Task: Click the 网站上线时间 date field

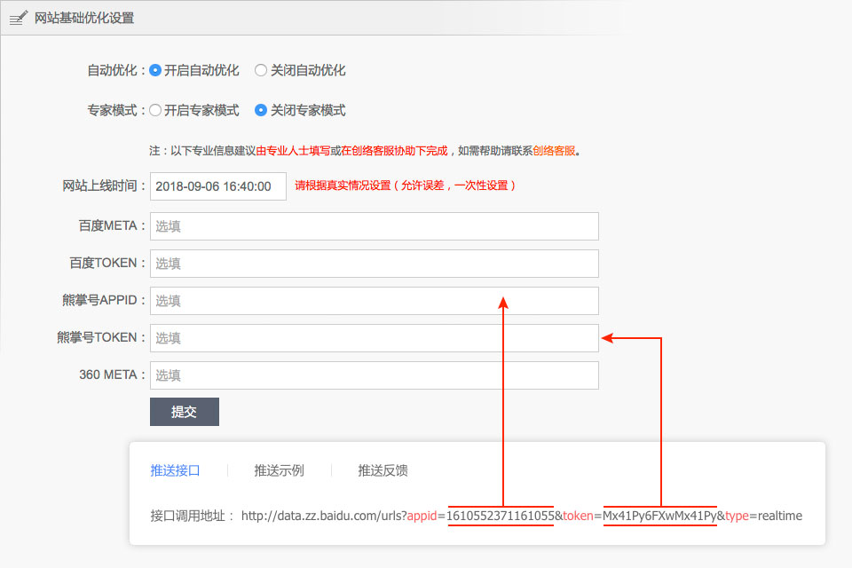Action: tap(217, 186)
